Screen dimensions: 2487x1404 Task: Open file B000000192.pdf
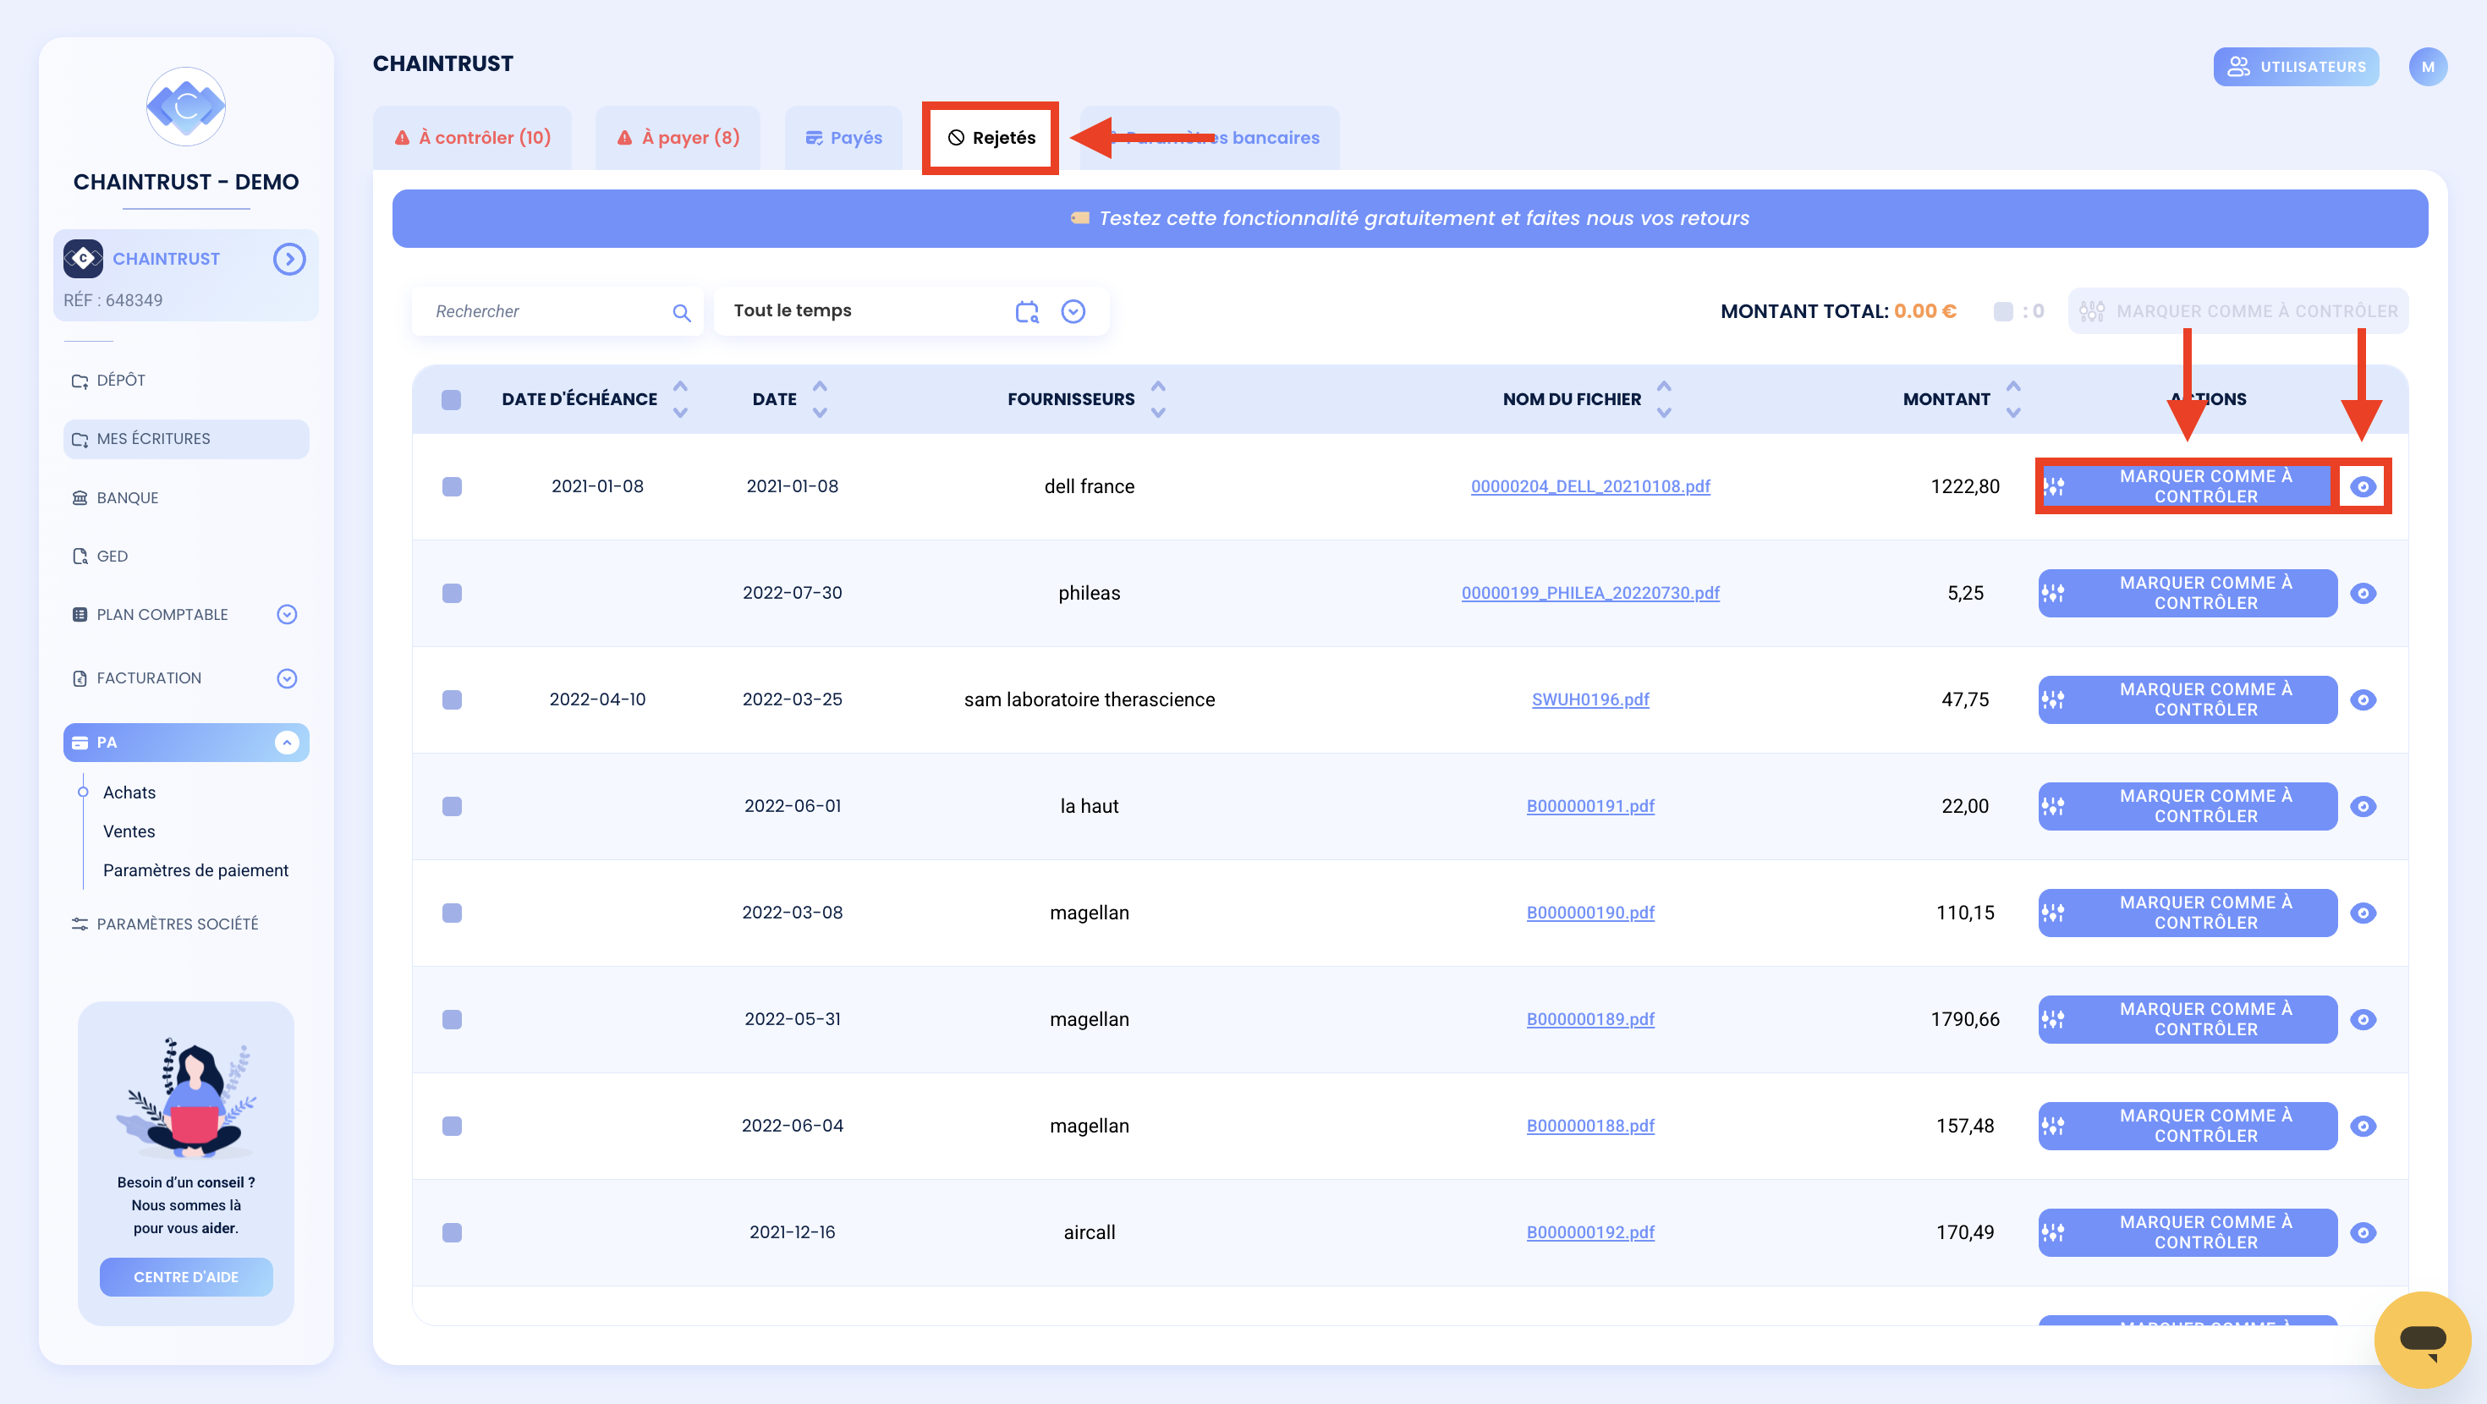click(1590, 1232)
